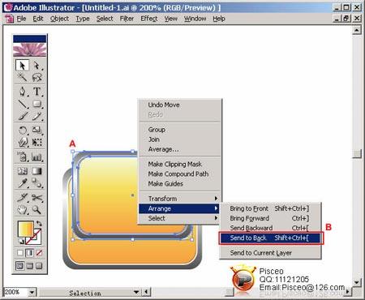This screenshot has width=365, height=300.
Task: Select the Magic Wand tool
Action: click(23, 77)
